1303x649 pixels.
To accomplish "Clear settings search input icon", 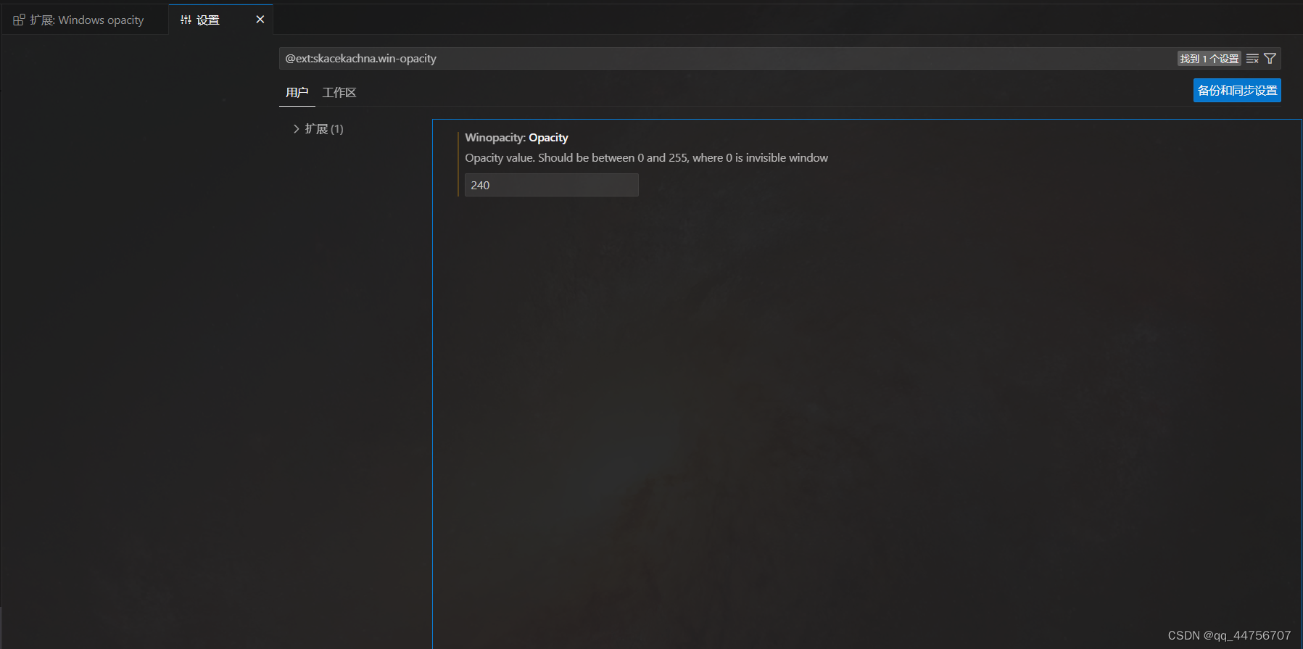I will (x=1252, y=59).
